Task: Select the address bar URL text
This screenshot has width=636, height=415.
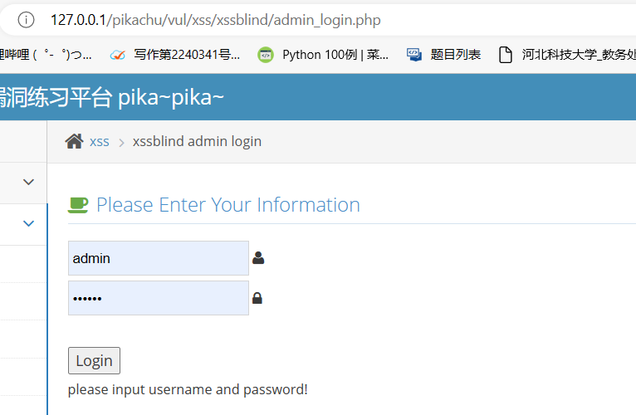Action: [x=216, y=19]
